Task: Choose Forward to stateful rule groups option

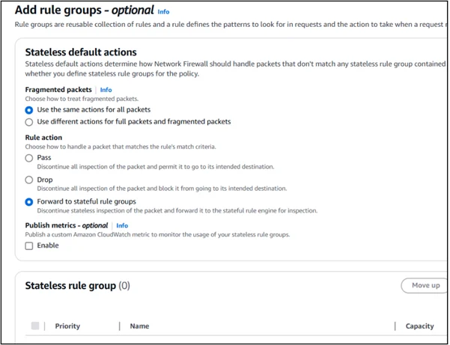Action: pyautogui.click(x=29, y=202)
